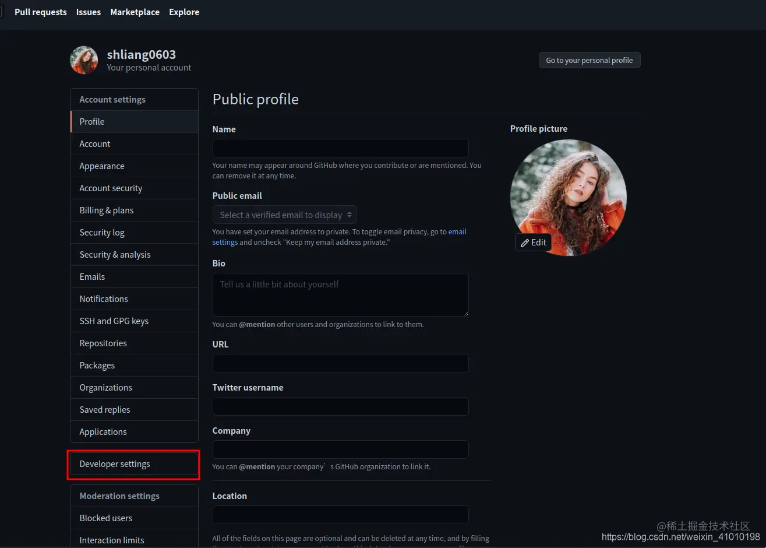Click the Public email label
The width and height of the screenshot is (766, 548).
[237, 196]
